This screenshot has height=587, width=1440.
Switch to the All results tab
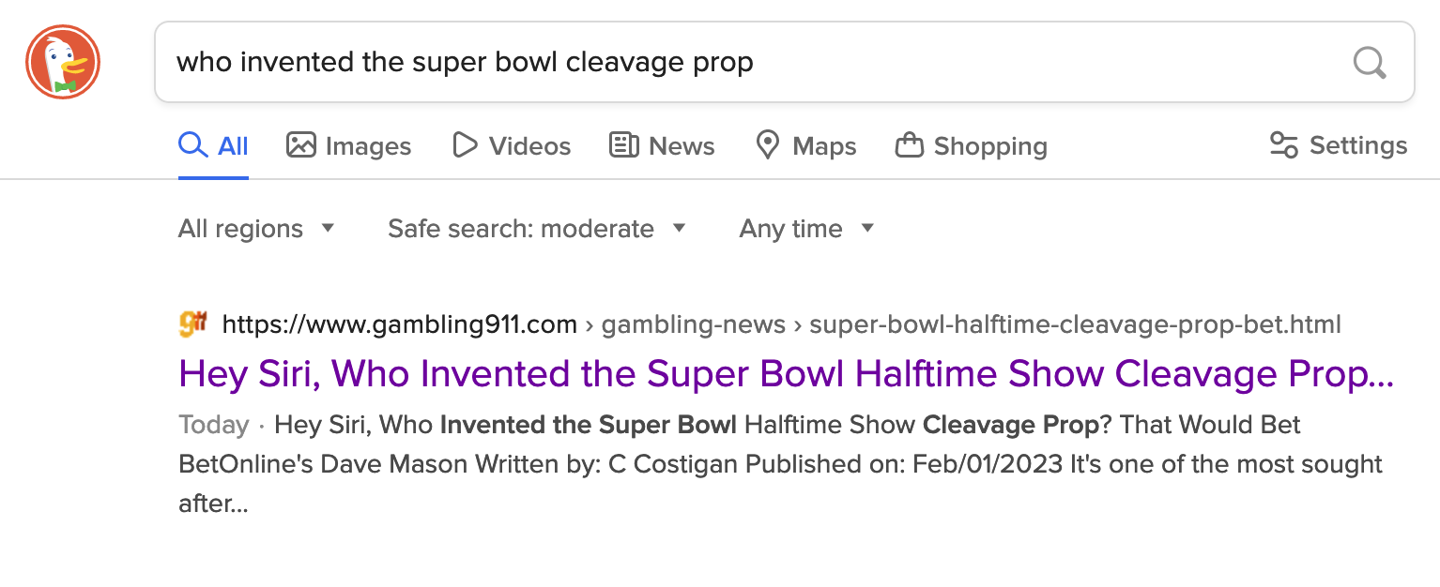tap(214, 146)
